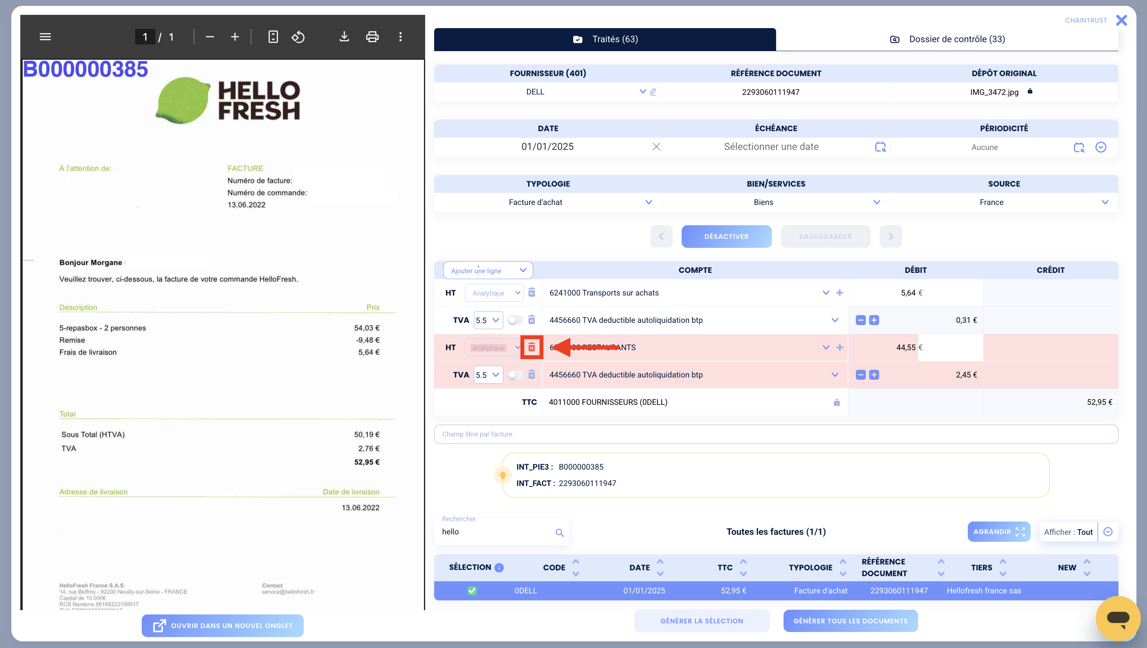
Task: Click the Champ libre par facture field
Action: click(775, 434)
